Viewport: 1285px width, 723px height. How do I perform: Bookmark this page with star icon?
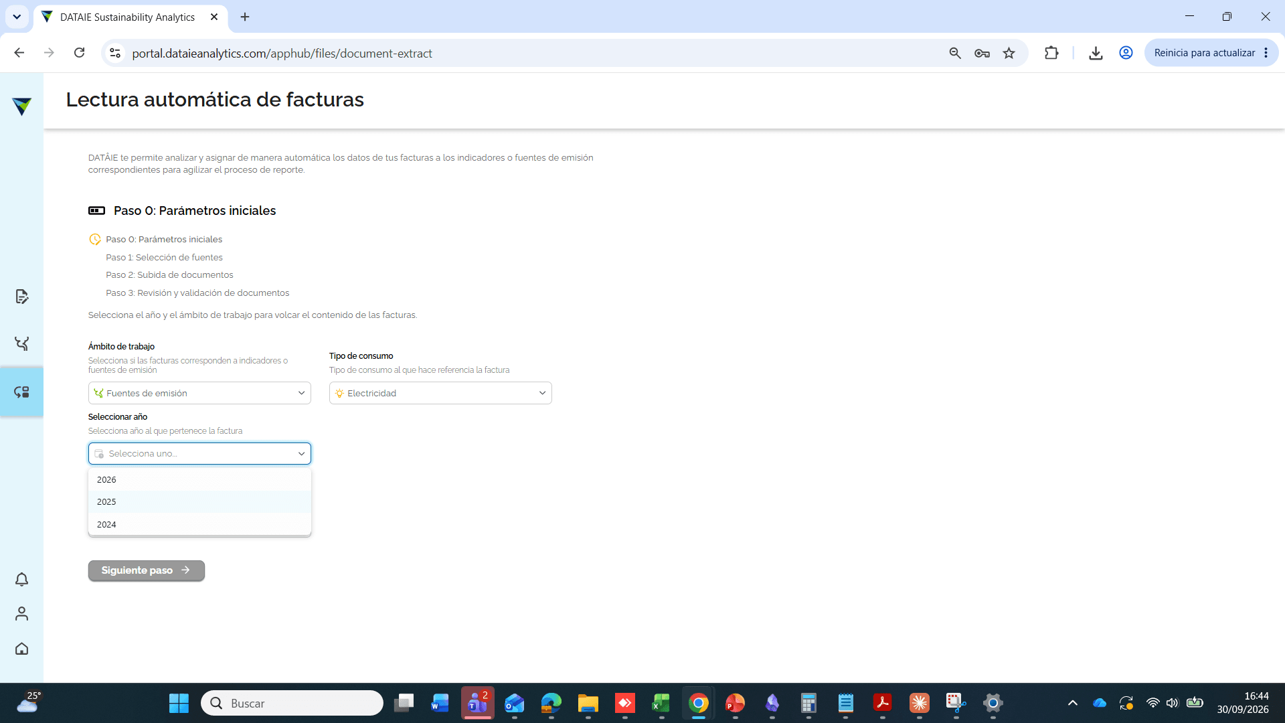pos(1009,53)
